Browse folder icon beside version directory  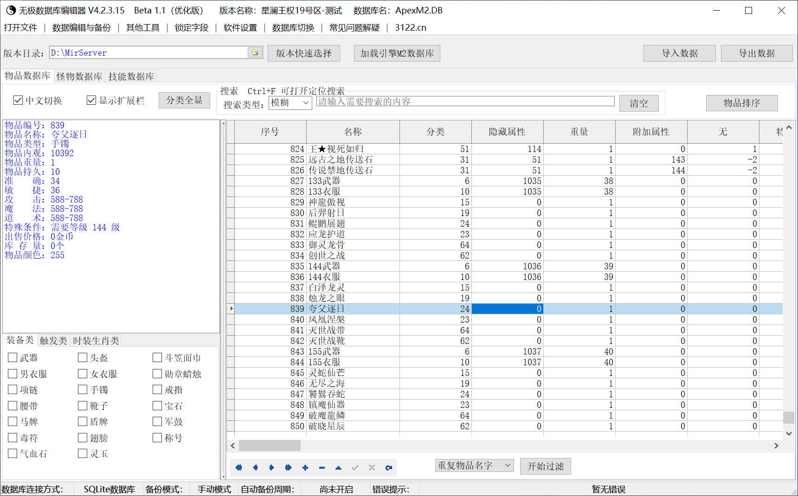click(255, 53)
